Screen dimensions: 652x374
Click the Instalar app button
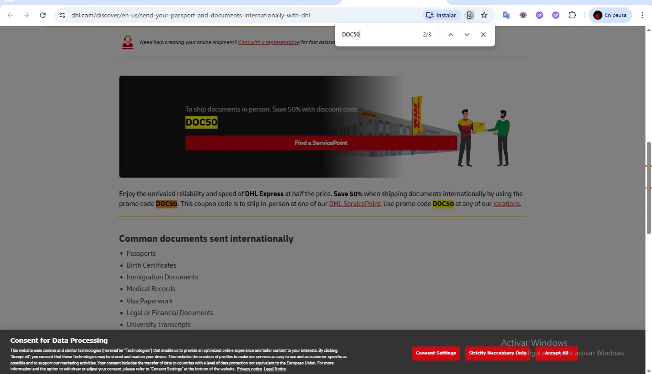coord(441,15)
